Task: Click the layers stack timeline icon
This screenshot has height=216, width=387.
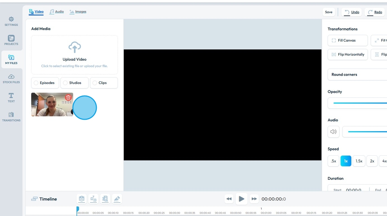Action: coord(82,199)
